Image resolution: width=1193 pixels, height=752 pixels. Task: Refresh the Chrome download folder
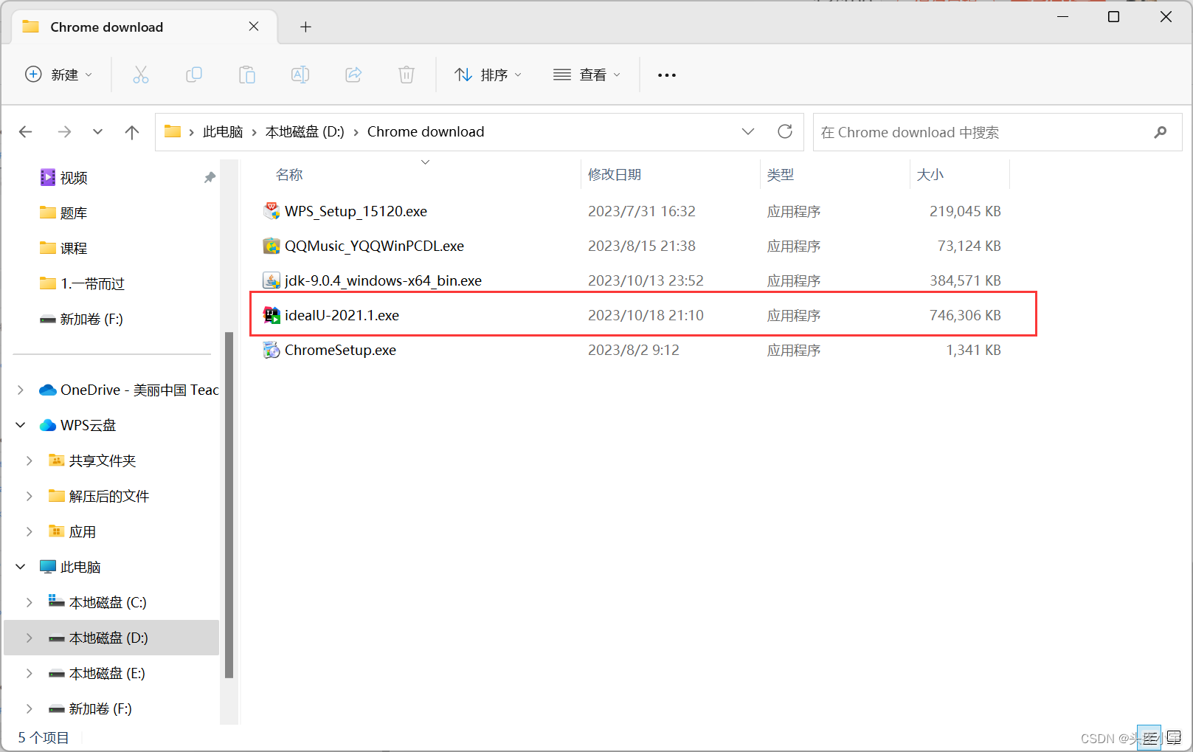click(785, 131)
